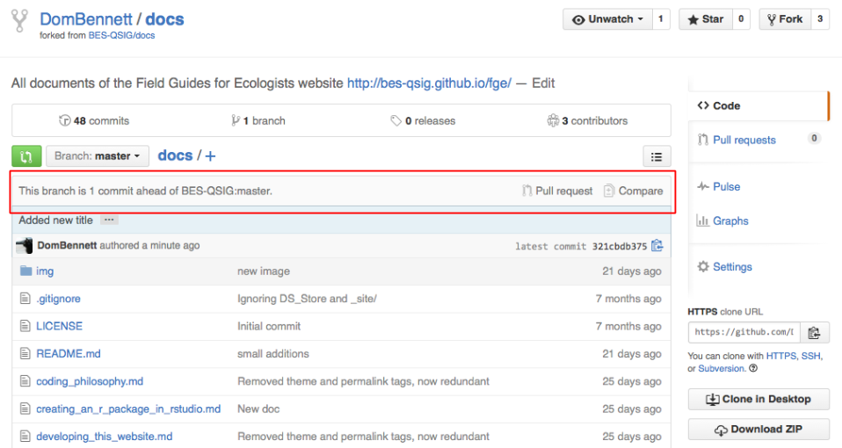This screenshot has height=448, width=842.
Task: Open the latest commit 321cbdb375
Action: [x=620, y=246]
